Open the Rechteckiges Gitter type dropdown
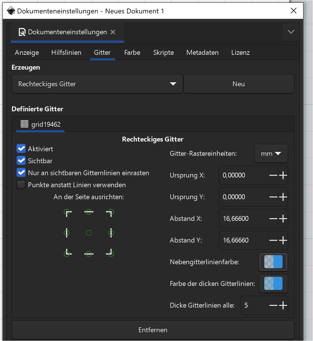This screenshot has width=313, height=341. pos(97,84)
